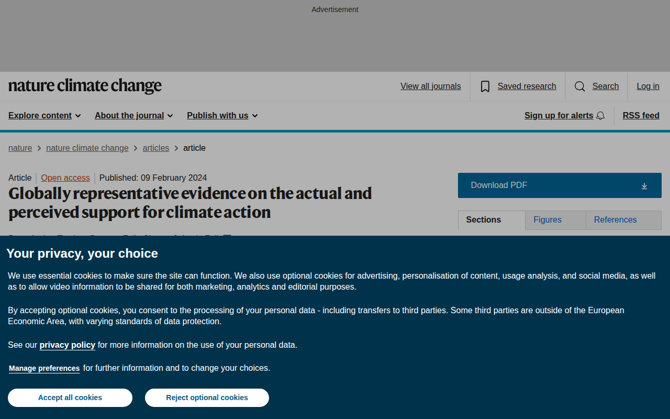Click the download arrow icon on PDF button

644,186
